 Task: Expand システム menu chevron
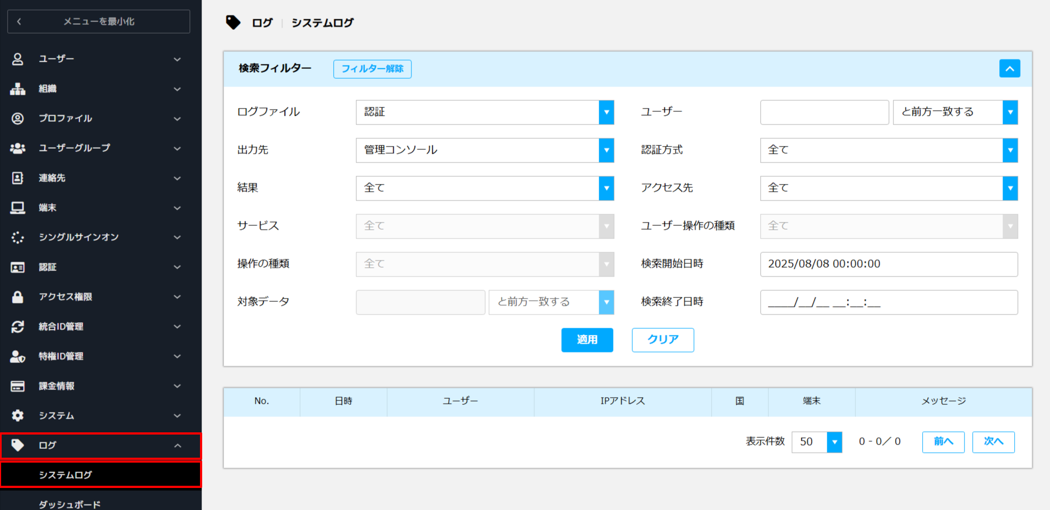pyautogui.click(x=177, y=416)
